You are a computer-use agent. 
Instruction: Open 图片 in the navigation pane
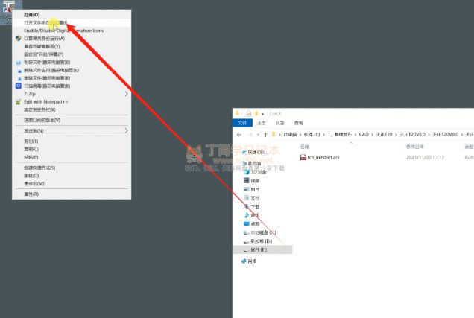pyautogui.click(x=252, y=189)
